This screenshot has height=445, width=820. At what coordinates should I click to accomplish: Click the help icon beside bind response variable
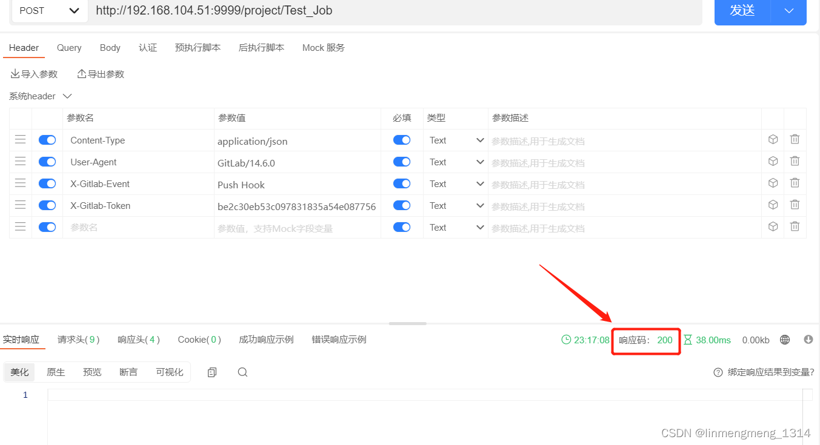tap(718, 372)
